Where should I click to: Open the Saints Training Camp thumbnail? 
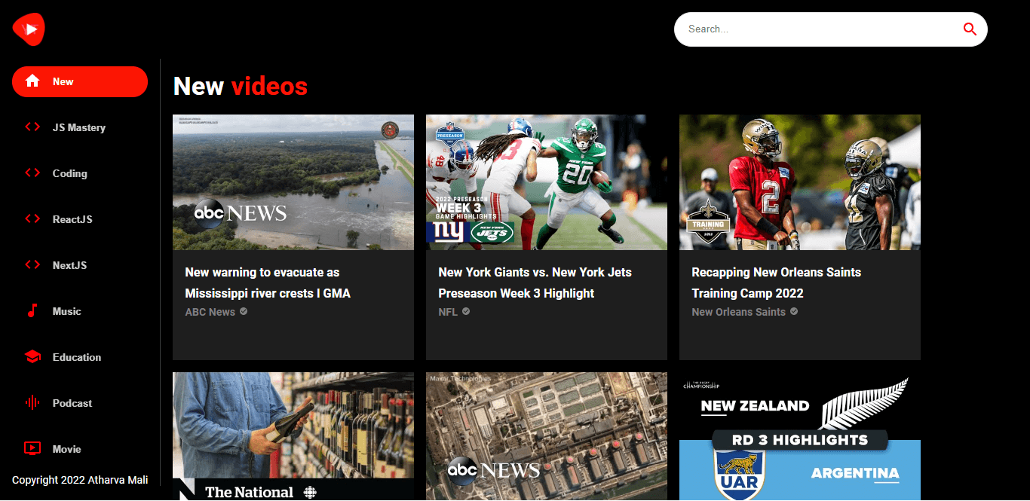click(x=800, y=182)
